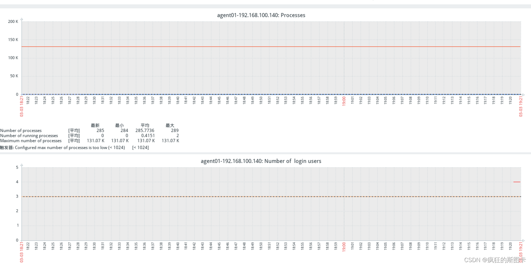Select the 'Number of processes' legend label
The width and height of the screenshot is (531, 266).
click(21, 130)
